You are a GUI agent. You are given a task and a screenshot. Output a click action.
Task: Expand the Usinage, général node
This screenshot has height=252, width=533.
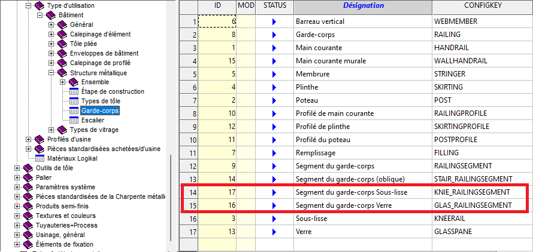(x=17, y=235)
